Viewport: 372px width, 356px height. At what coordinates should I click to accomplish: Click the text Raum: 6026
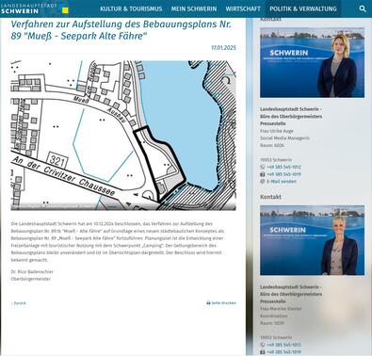point(272,145)
